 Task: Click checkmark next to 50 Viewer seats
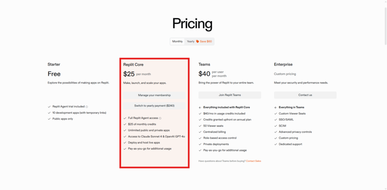[x=200, y=126]
